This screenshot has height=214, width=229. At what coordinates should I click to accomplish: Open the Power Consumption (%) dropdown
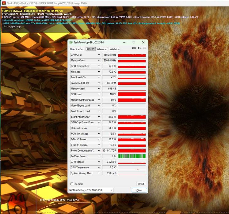[99, 151]
